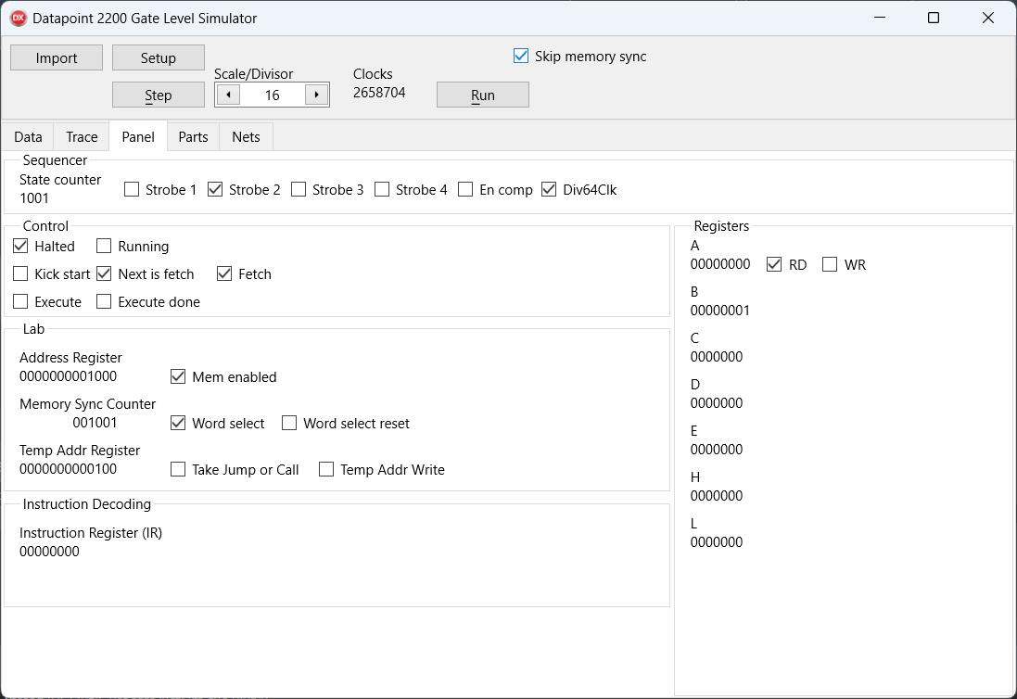Click register B value 00000001

coord(720,311)
